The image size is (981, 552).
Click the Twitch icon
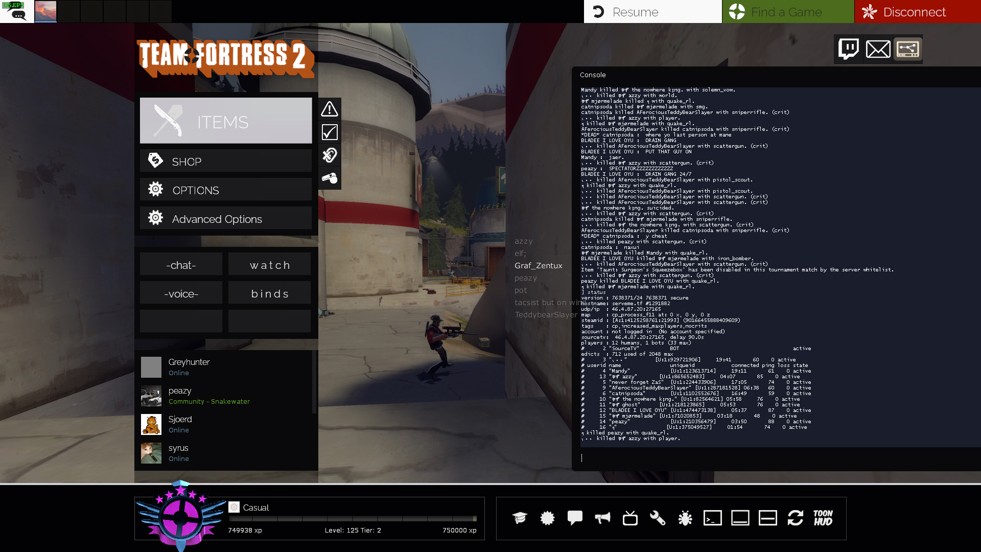pyautogui.click(x=849, y=49)
